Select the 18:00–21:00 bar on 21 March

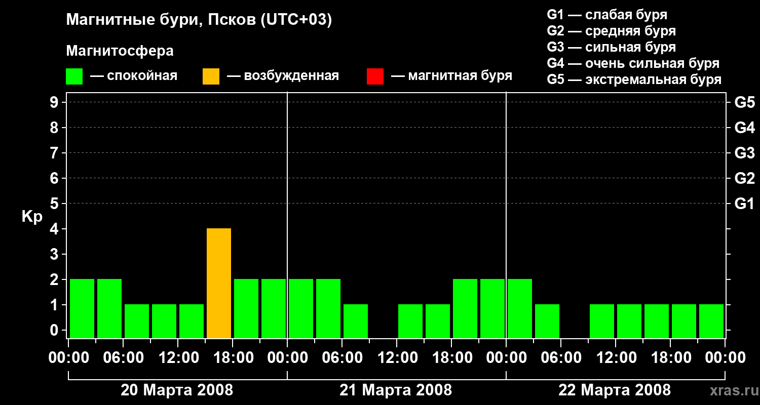(465, 309)
